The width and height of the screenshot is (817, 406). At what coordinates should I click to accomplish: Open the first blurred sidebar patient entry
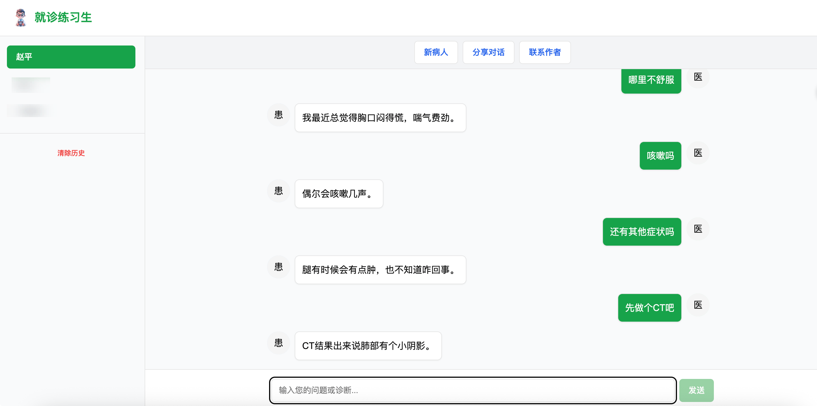(x=31, y=85)
